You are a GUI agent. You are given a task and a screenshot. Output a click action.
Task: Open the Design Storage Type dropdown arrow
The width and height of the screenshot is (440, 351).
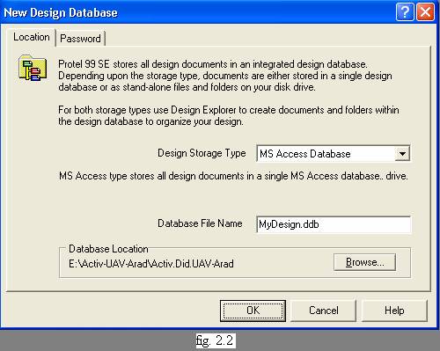[x=402, y=153]
